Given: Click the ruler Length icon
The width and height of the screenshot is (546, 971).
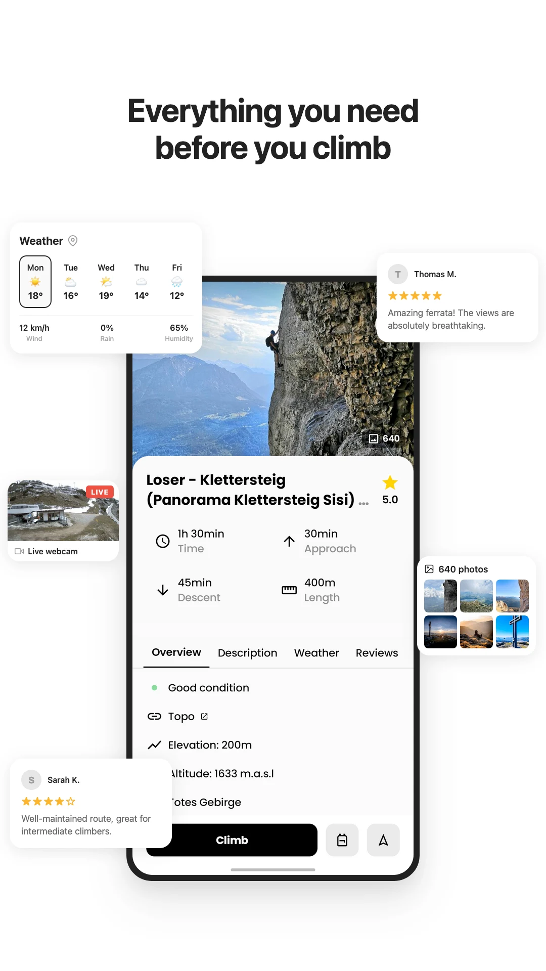Looking at the screenshot, I should point(289,590).
